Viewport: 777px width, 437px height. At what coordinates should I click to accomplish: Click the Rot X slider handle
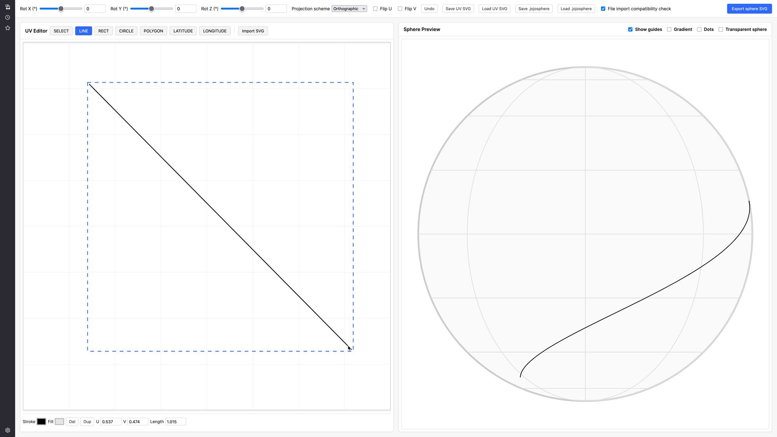61,9
